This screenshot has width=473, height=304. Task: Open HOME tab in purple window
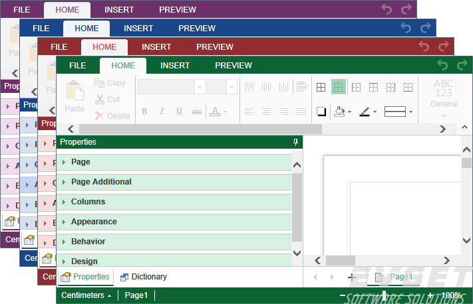coord(67,10)
